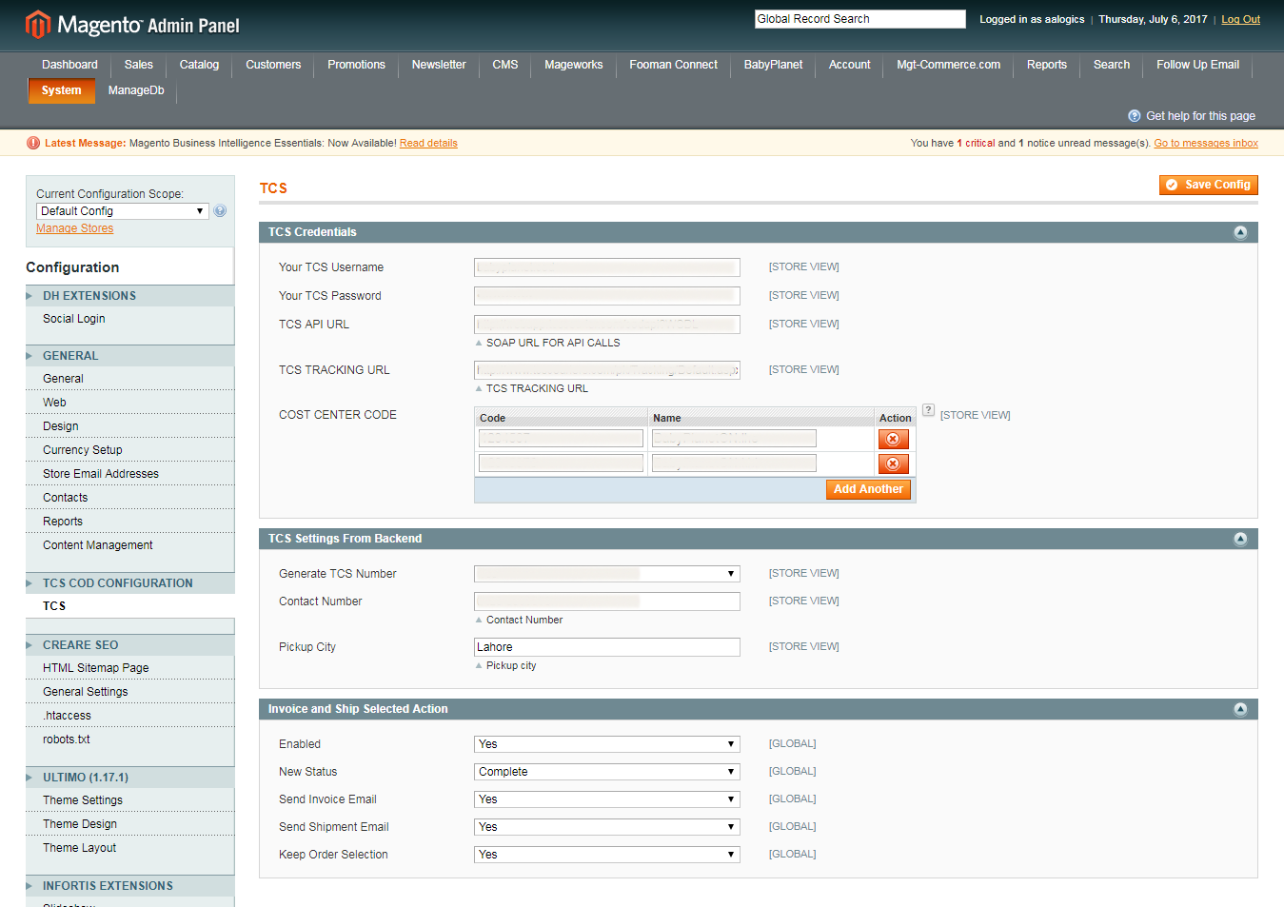1284x907 pixels.
Task: Click Read details link
Action: (x=428, y=143)
